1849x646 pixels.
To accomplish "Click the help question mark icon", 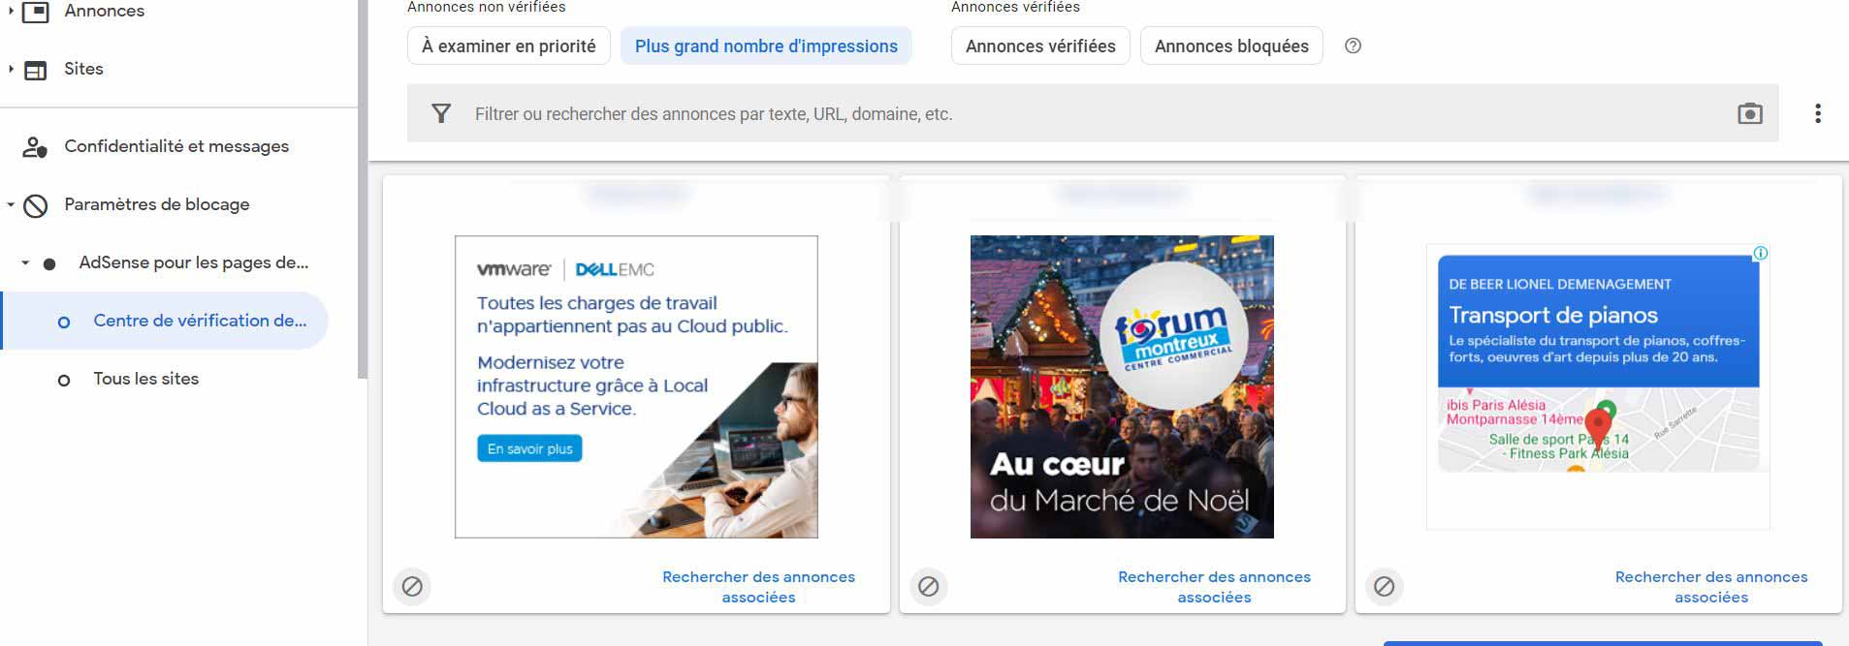I will pyautogui.click(x=1353, y=46).
